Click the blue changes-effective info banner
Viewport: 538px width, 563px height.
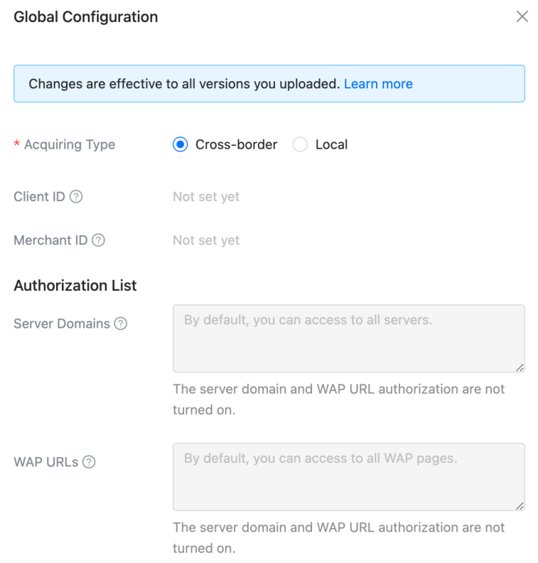(x=269, y=84)
